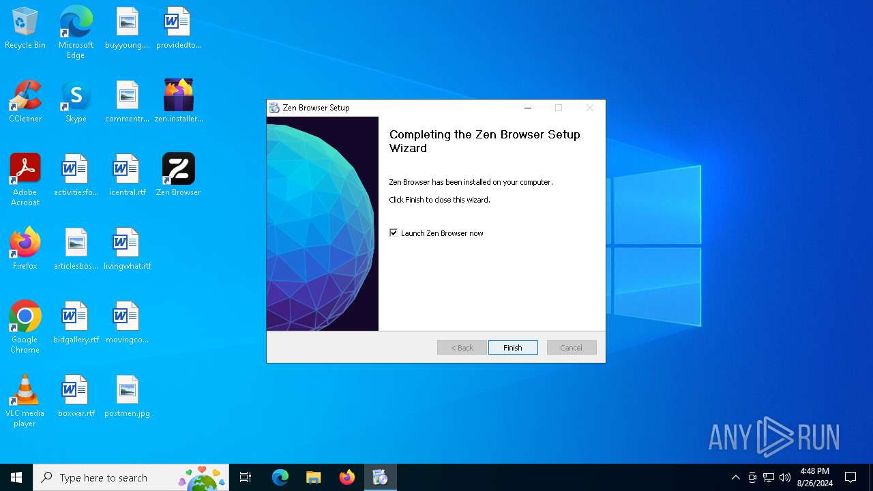Select the activitiesfo Word document icon
This screenshot has width=873, height=491.
(76, 175)
